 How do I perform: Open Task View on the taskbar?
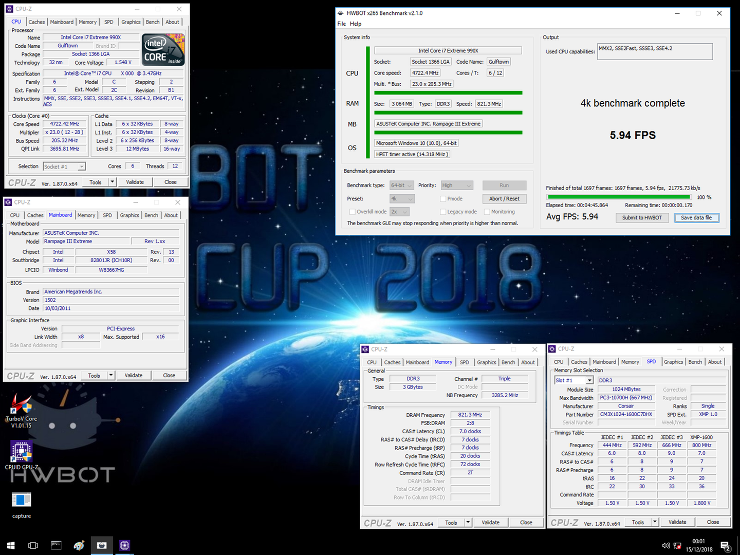point(33,545)
